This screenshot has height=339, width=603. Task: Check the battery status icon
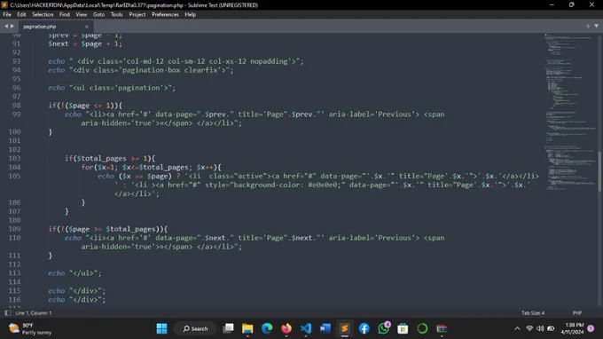click(x=551, y=328)
